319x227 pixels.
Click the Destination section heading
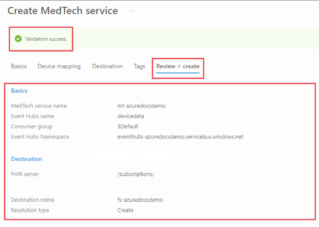[x=27, y=159]
